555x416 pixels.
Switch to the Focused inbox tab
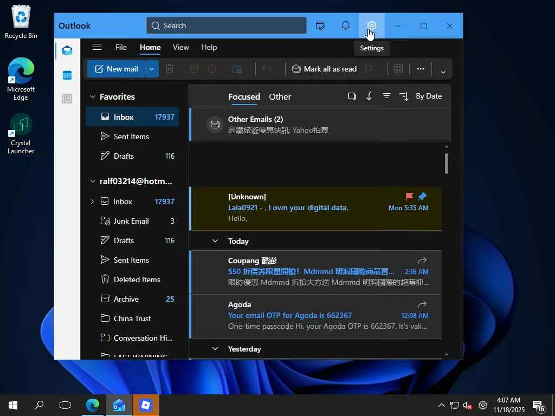[244, 96]
